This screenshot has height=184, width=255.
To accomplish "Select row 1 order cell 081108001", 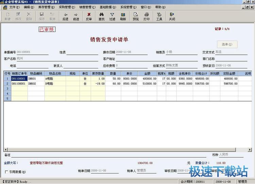I will click(x=19, y=79).
